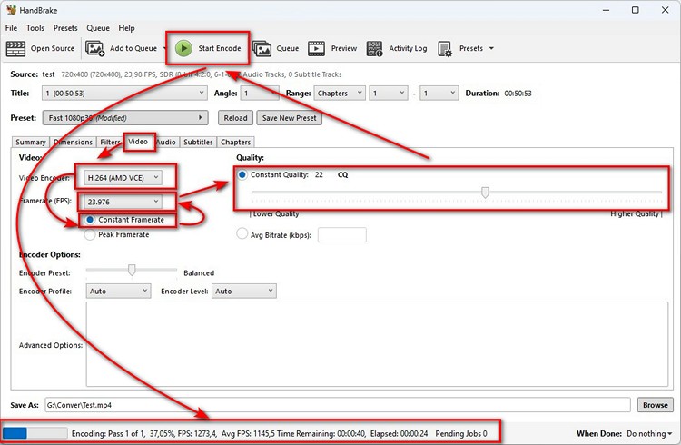Switch to the Audio tab

pos(166,142)
